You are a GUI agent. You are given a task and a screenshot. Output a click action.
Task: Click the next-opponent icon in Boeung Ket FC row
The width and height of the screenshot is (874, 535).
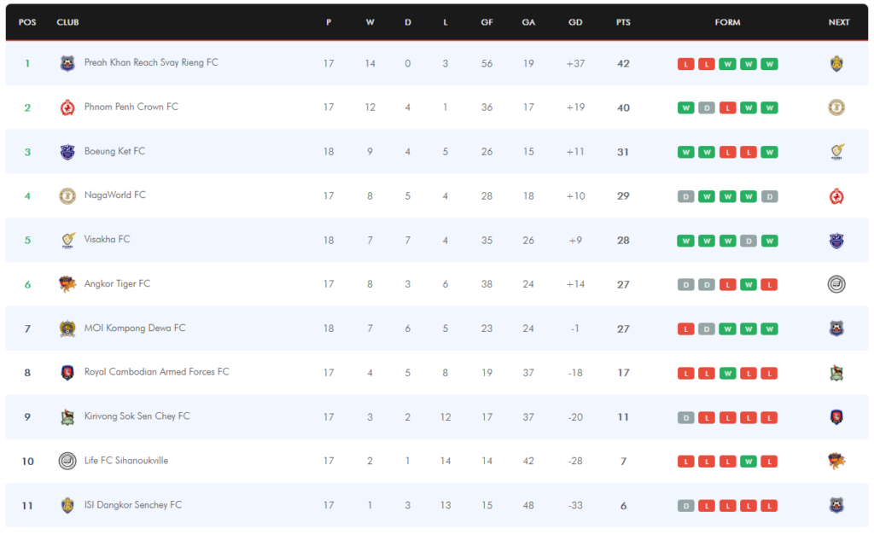click(836, 152)
